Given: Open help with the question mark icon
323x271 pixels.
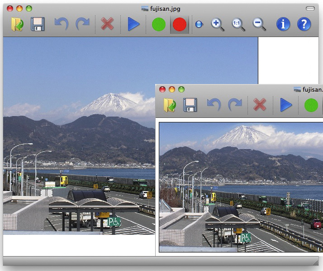Looking at the screenshot, I should (x=304, y=24).
